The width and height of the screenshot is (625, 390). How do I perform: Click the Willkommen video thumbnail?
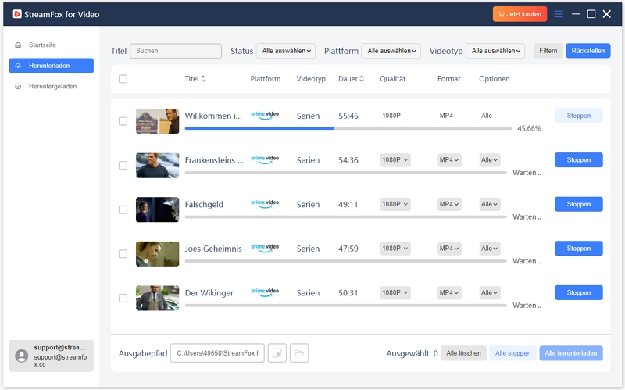pos(158,121)
